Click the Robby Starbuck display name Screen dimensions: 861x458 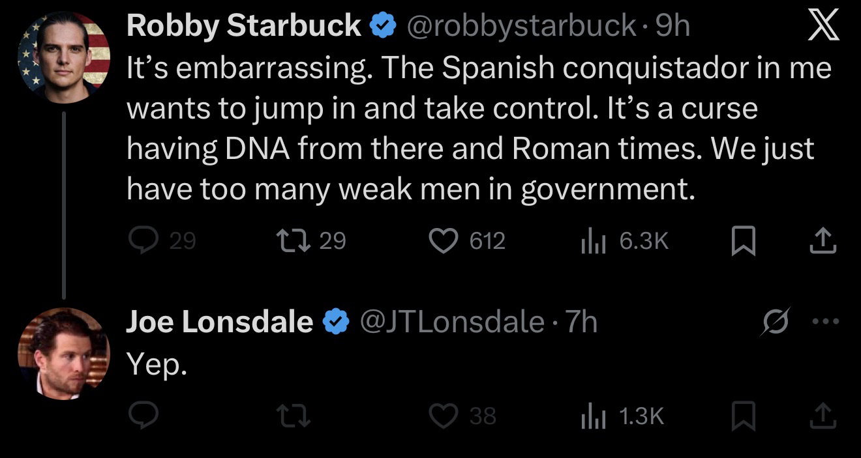pos(243,26)
